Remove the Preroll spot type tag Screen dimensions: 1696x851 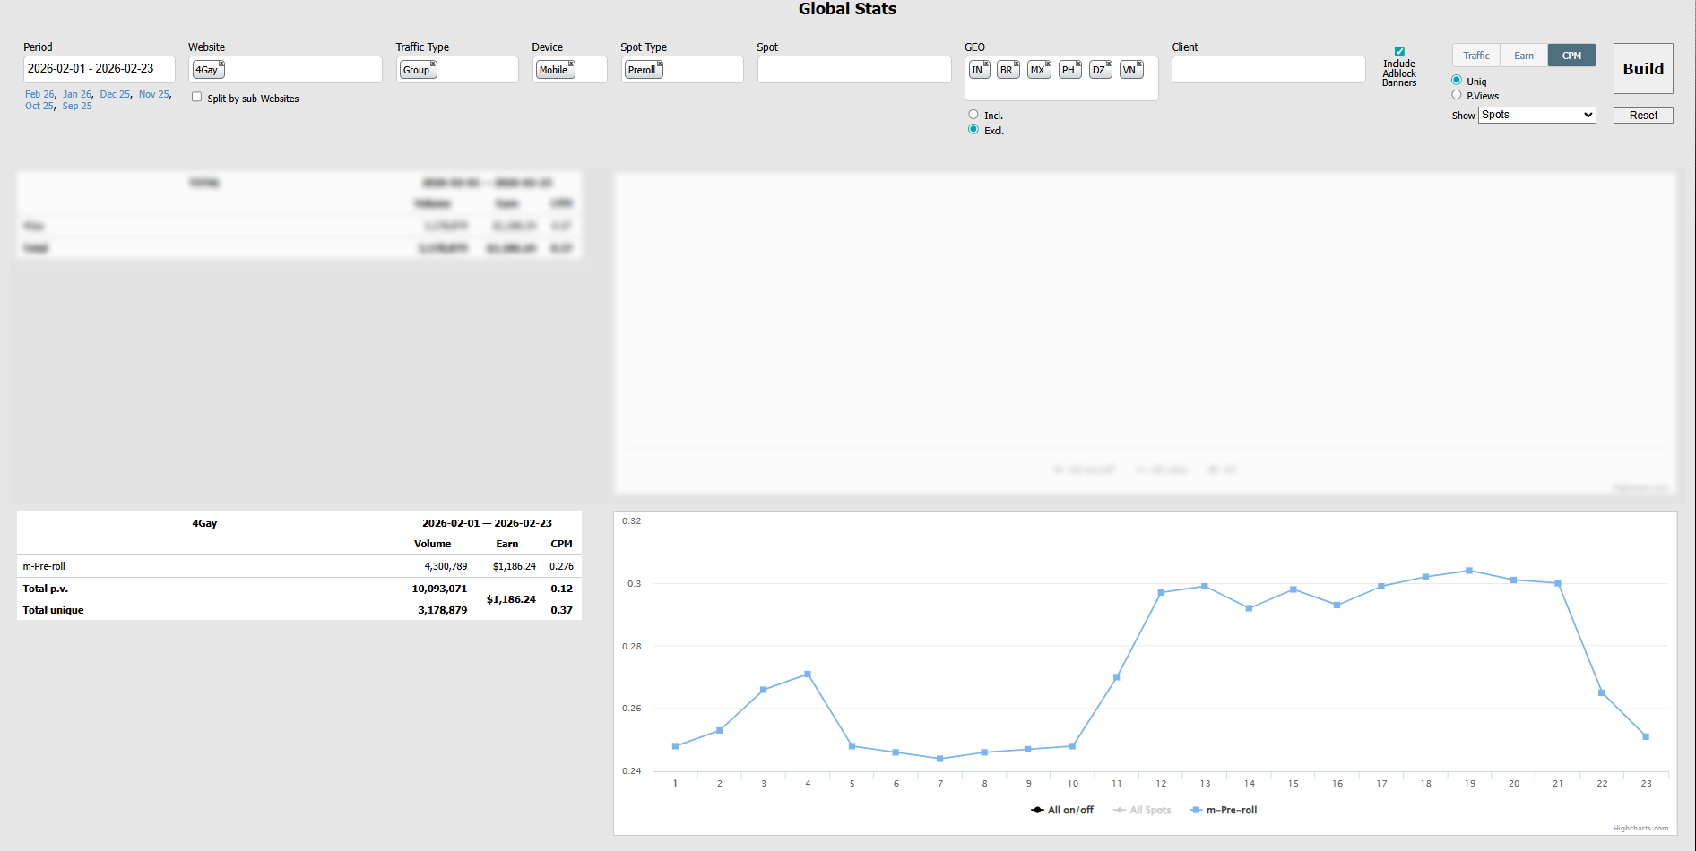[660, 64]
